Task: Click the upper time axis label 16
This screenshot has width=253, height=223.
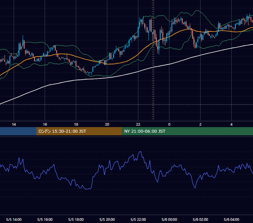Action: pos(45,125)
